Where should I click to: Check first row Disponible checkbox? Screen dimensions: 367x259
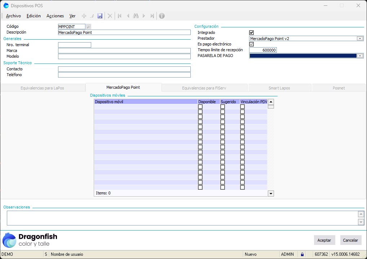(x=200, y=107)
